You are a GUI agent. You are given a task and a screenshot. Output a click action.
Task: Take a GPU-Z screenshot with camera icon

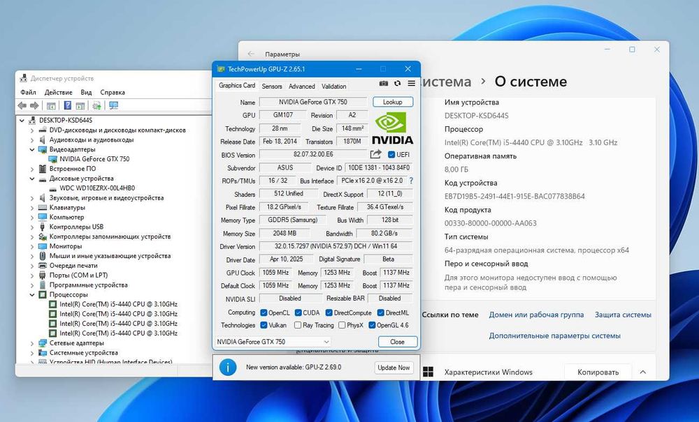point(383,83)
